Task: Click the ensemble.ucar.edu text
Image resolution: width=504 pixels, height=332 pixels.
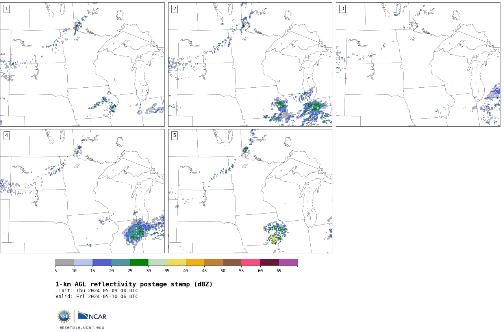Action: click(x=82, y=328)
